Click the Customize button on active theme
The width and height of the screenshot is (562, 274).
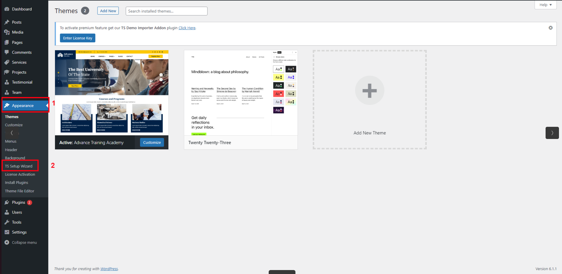(x=152, y=143)
